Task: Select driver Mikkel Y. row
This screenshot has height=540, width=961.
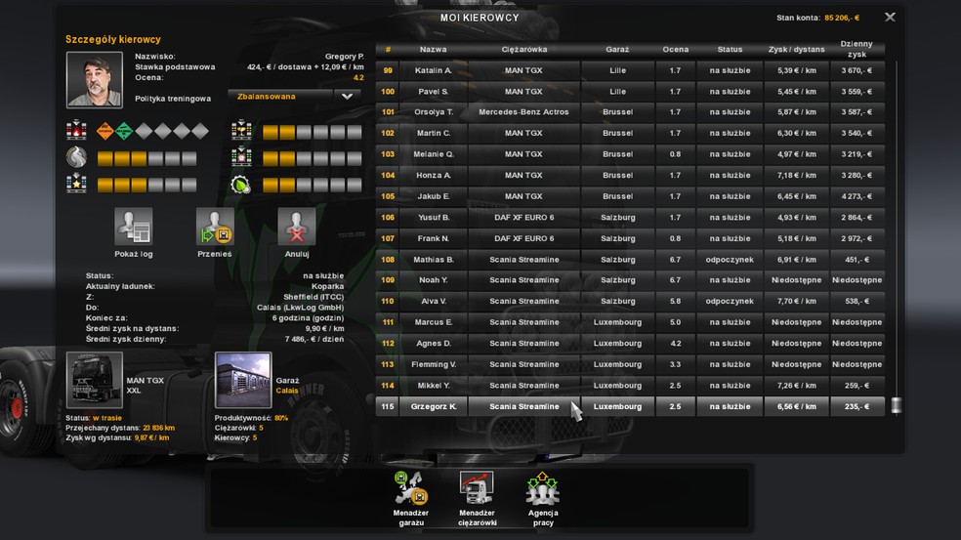Action: 630,386
